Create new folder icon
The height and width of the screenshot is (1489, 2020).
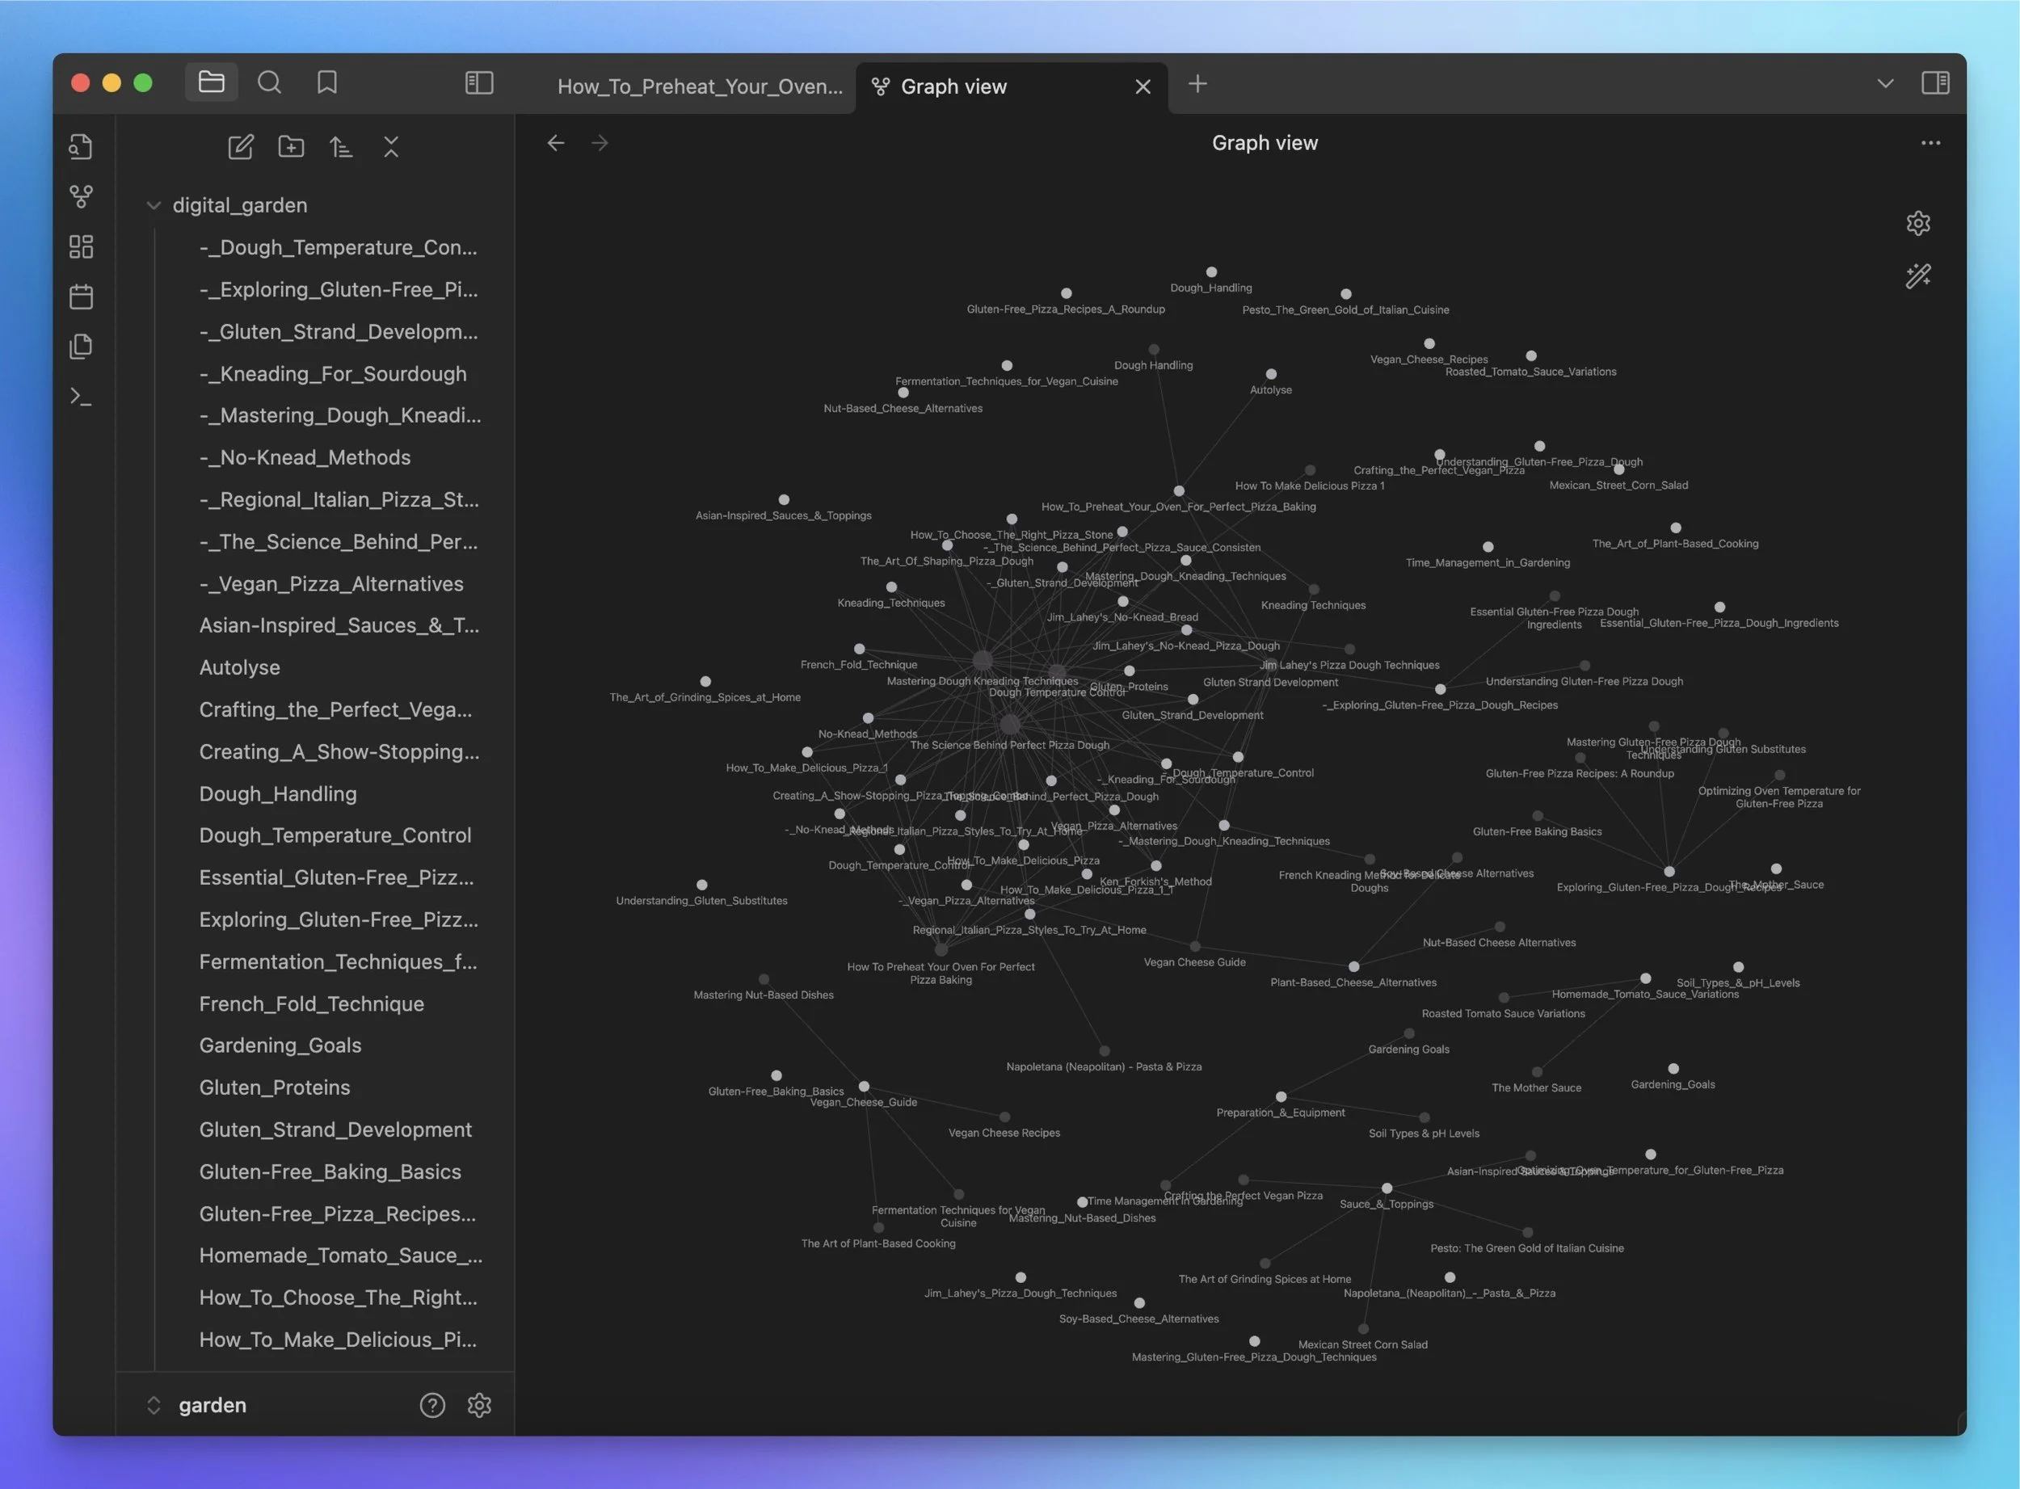pos(290,147)
